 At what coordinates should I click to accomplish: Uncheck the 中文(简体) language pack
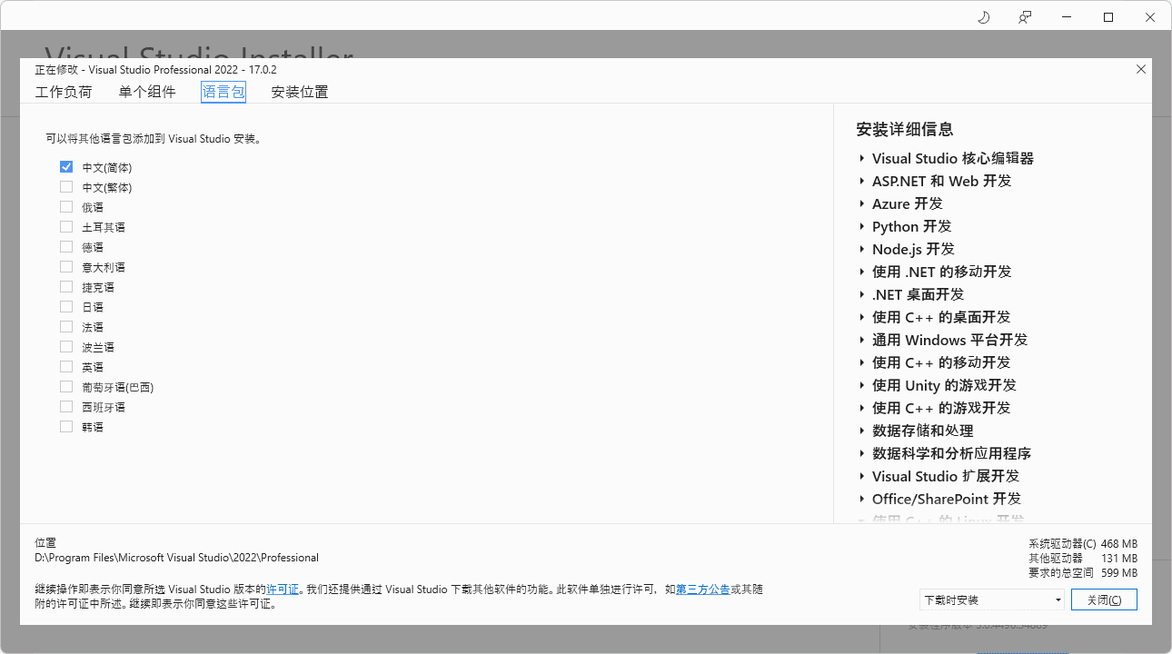[x=65, y=166]
